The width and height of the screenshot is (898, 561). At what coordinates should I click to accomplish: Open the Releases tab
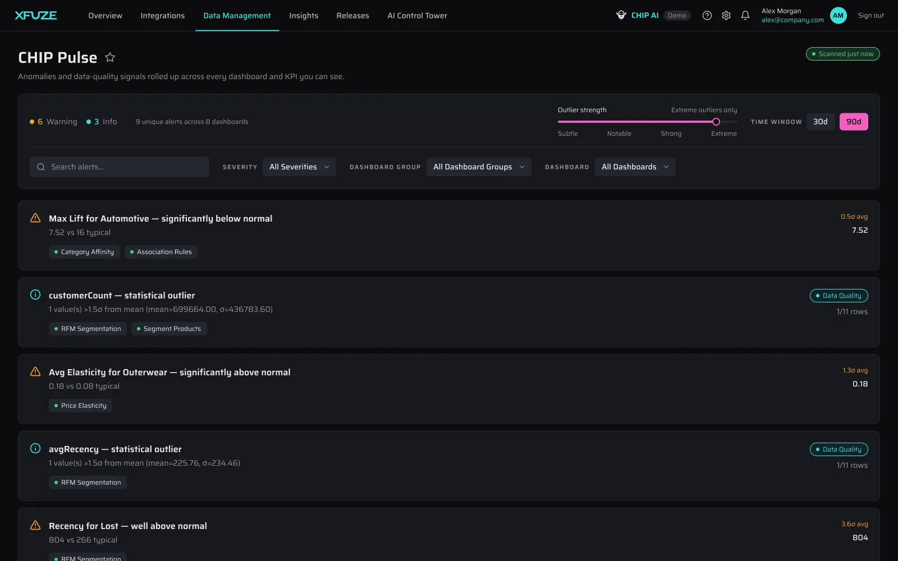352,16
